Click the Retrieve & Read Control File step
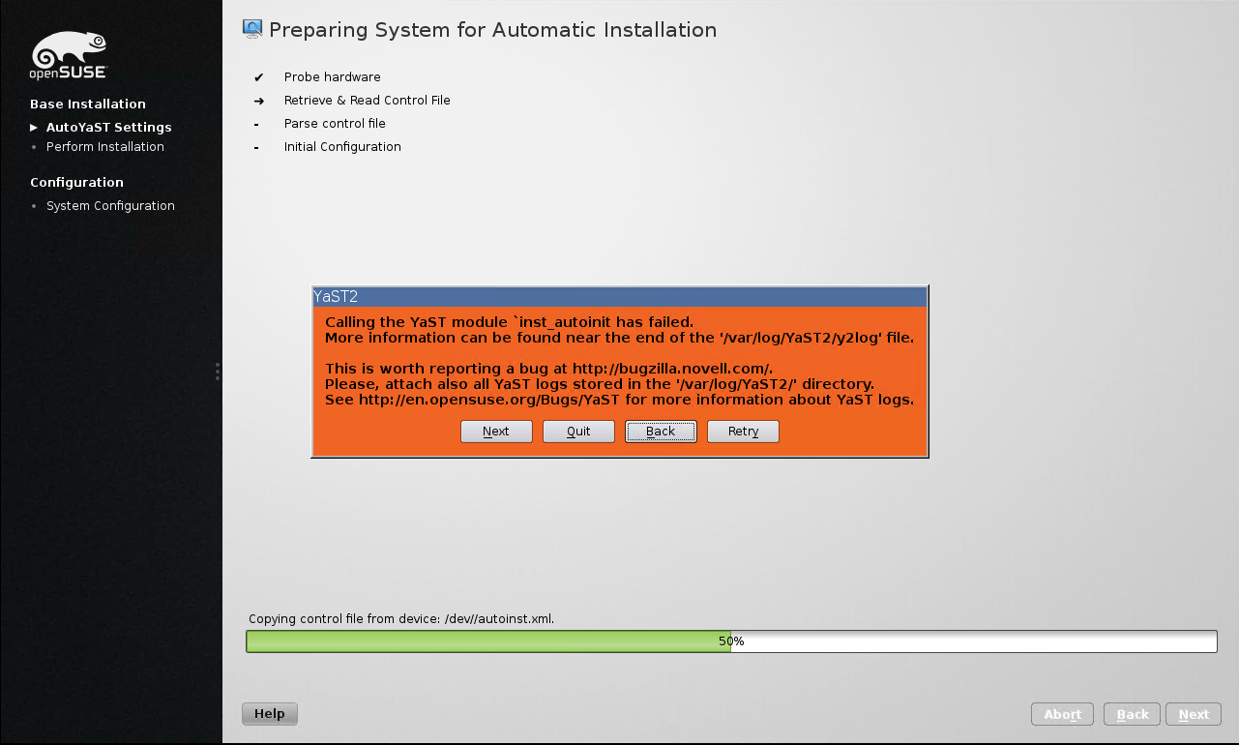1239x745 pixels. (x=368, y=101)
